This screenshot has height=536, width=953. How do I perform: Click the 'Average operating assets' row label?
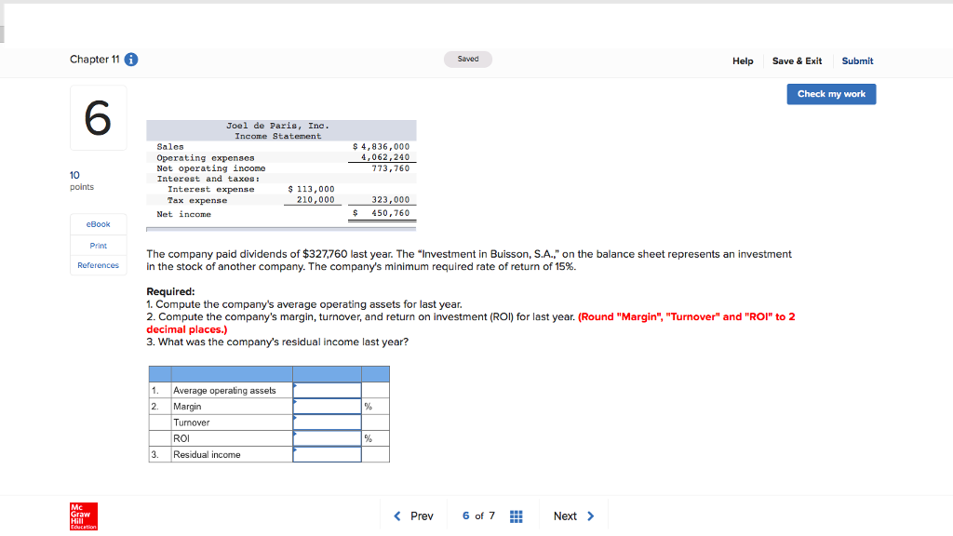pos(224,390)
